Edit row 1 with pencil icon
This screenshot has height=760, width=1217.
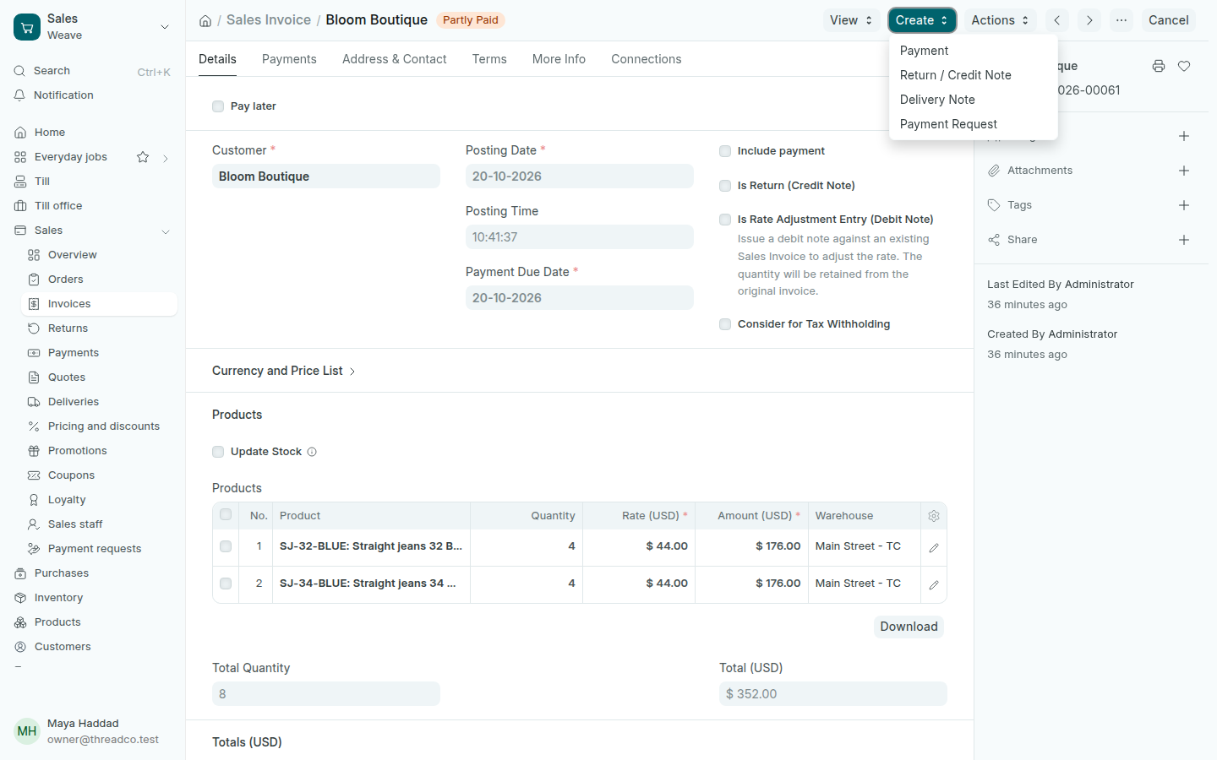click(x=934, y=548)
